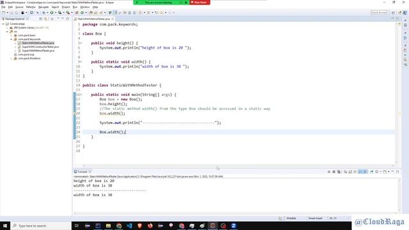Image resolution: width=409 pixels, height=230 pixels.
Task: Collapse the com.pack.keywords package
Action: (x=12, y=39)
